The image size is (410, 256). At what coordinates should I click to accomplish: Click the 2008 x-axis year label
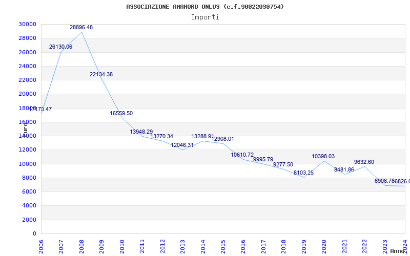(x=81, y=246)
